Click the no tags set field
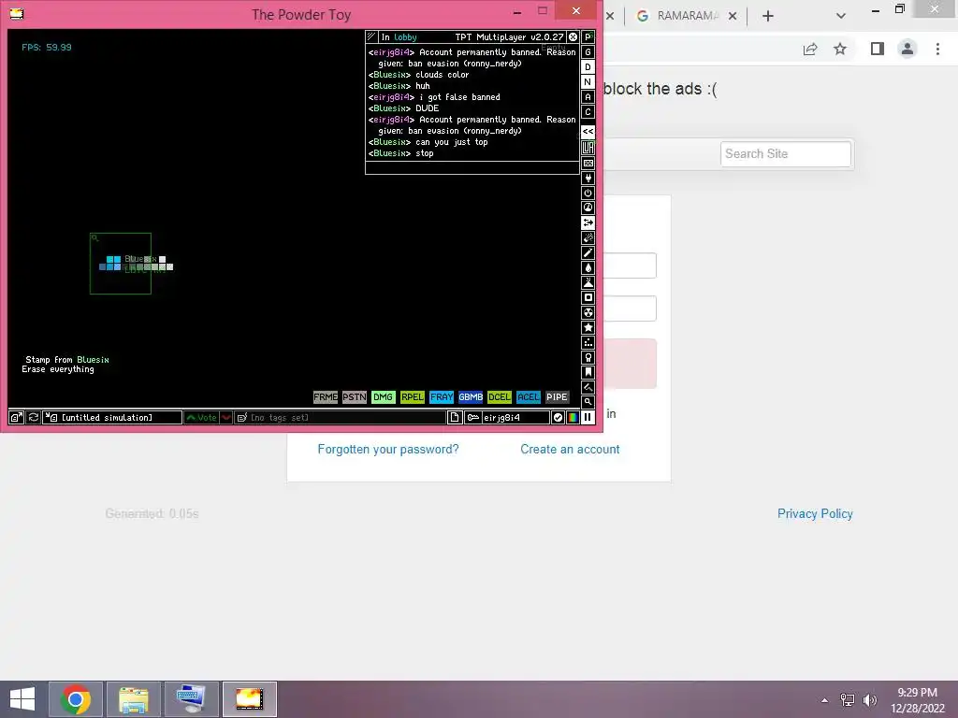 coord(341,418)
